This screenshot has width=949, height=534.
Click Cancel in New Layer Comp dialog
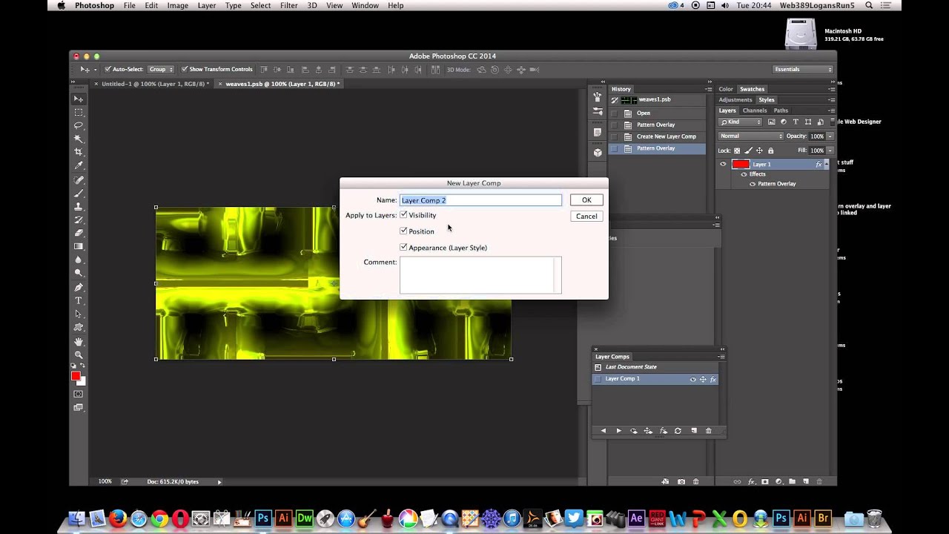coord(586,217)
